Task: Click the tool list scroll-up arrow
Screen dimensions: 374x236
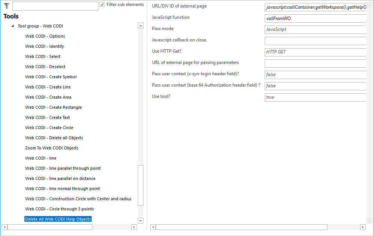Action: click(140, 25)
